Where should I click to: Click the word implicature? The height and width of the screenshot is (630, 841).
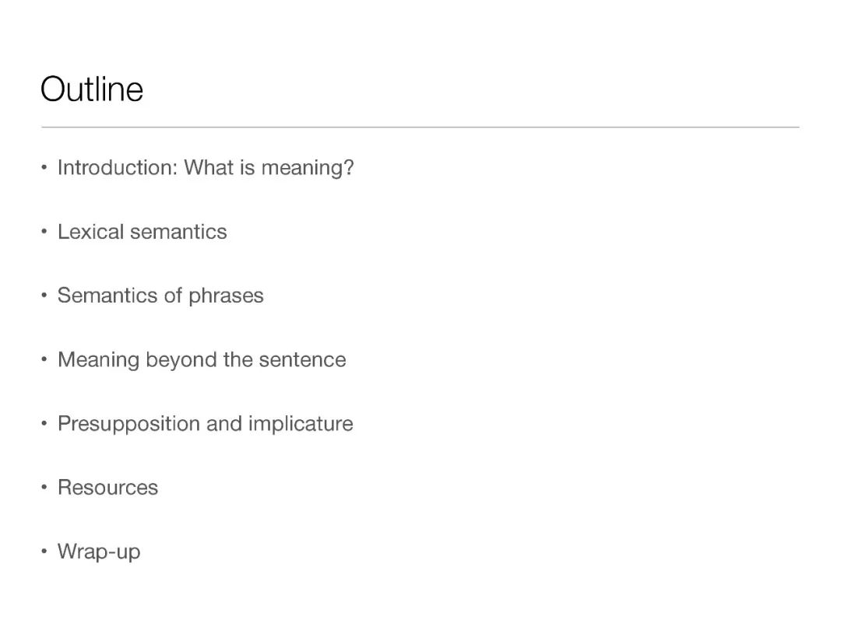coord(301,425)
